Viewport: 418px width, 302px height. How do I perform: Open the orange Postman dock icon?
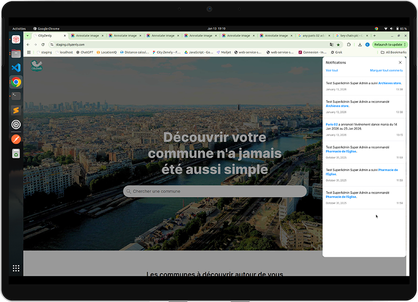[16, 139]
